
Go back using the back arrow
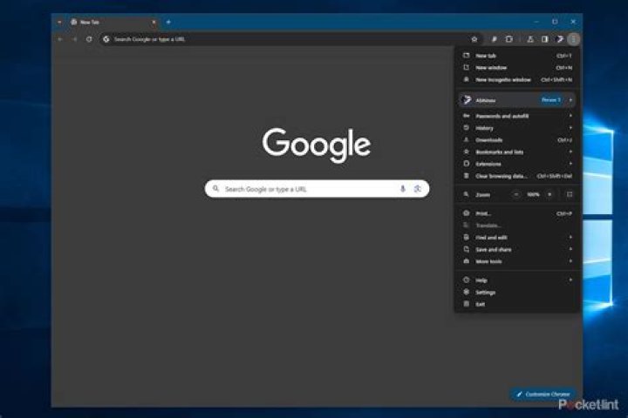[60, 39]
